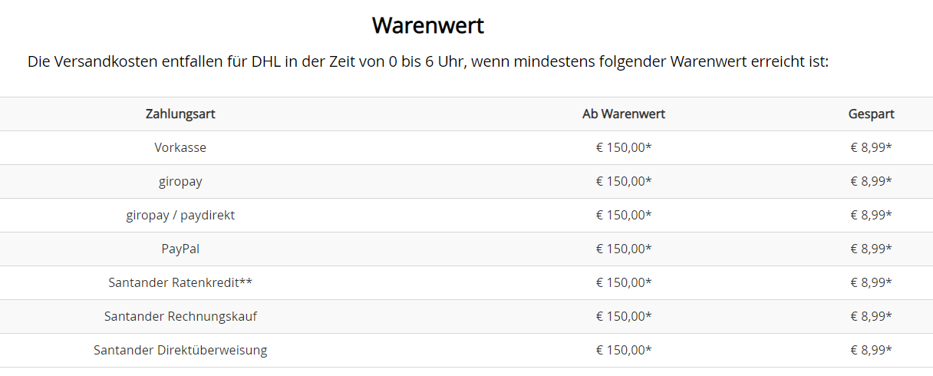Click the Vorkasse € 8,99* savings value
Viewport: 933px width, 376px height.
pos(871,147)
